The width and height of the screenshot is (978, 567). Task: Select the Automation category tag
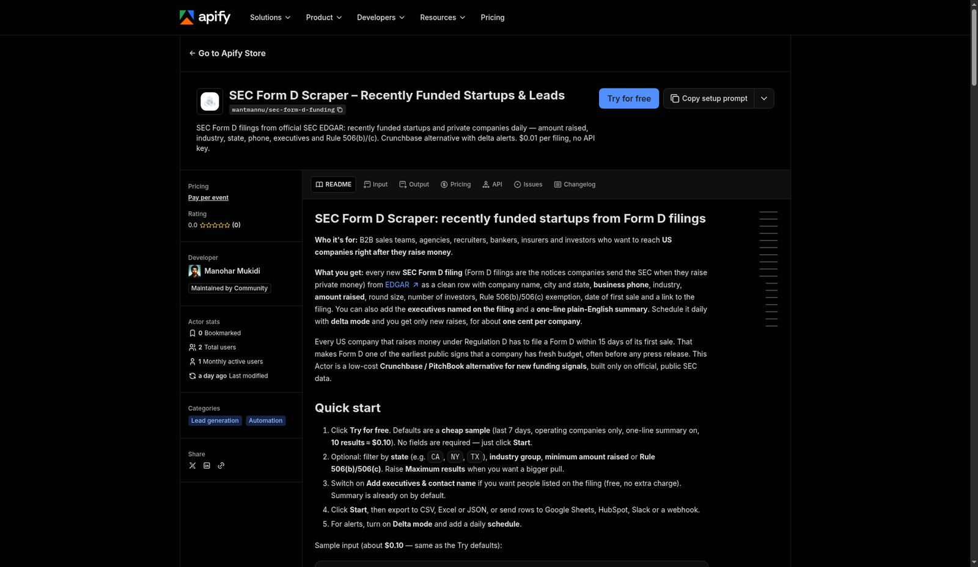pyautogui.click(x=265, y=420)
